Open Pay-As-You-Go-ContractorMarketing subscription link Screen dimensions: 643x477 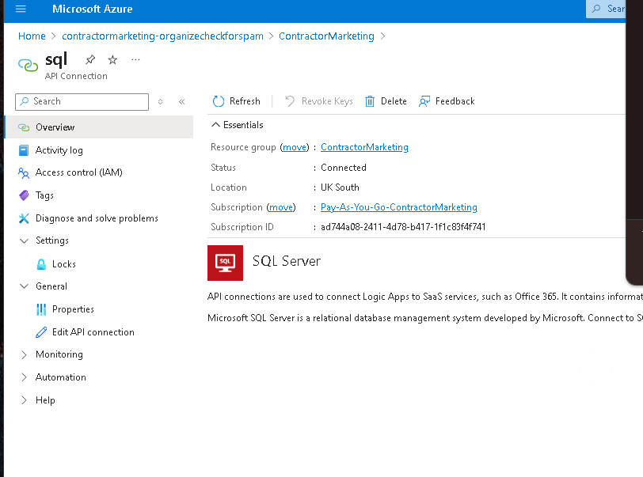399,207
